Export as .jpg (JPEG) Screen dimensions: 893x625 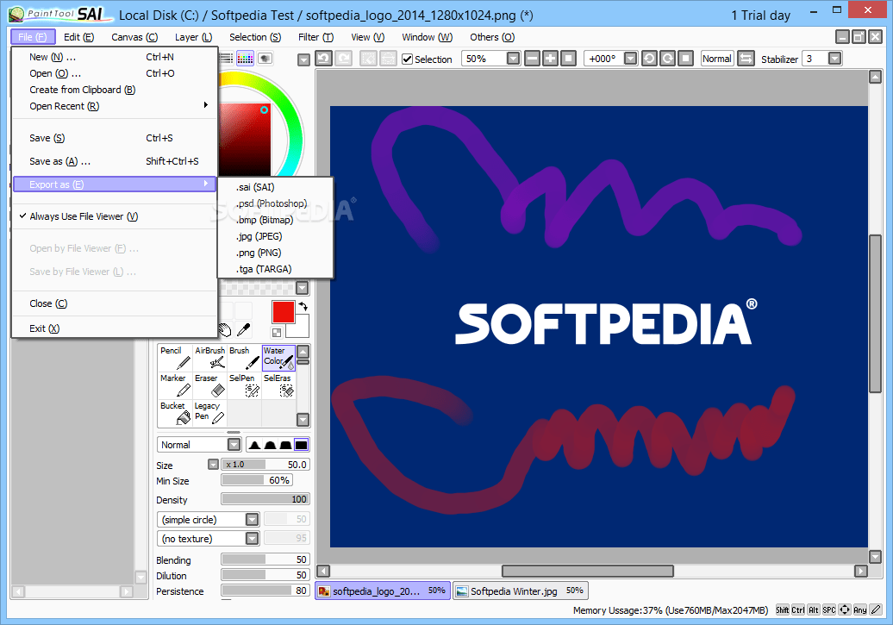point(276,236)
